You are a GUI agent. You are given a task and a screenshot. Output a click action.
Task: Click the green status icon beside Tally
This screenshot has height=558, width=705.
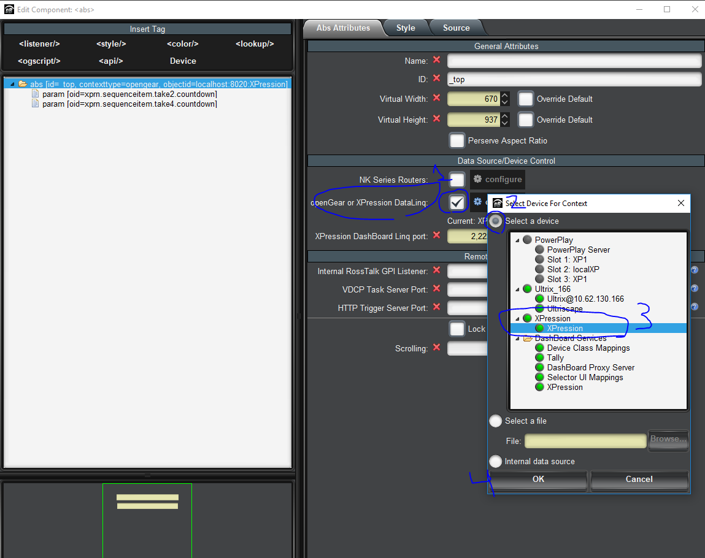pos(539,357)
